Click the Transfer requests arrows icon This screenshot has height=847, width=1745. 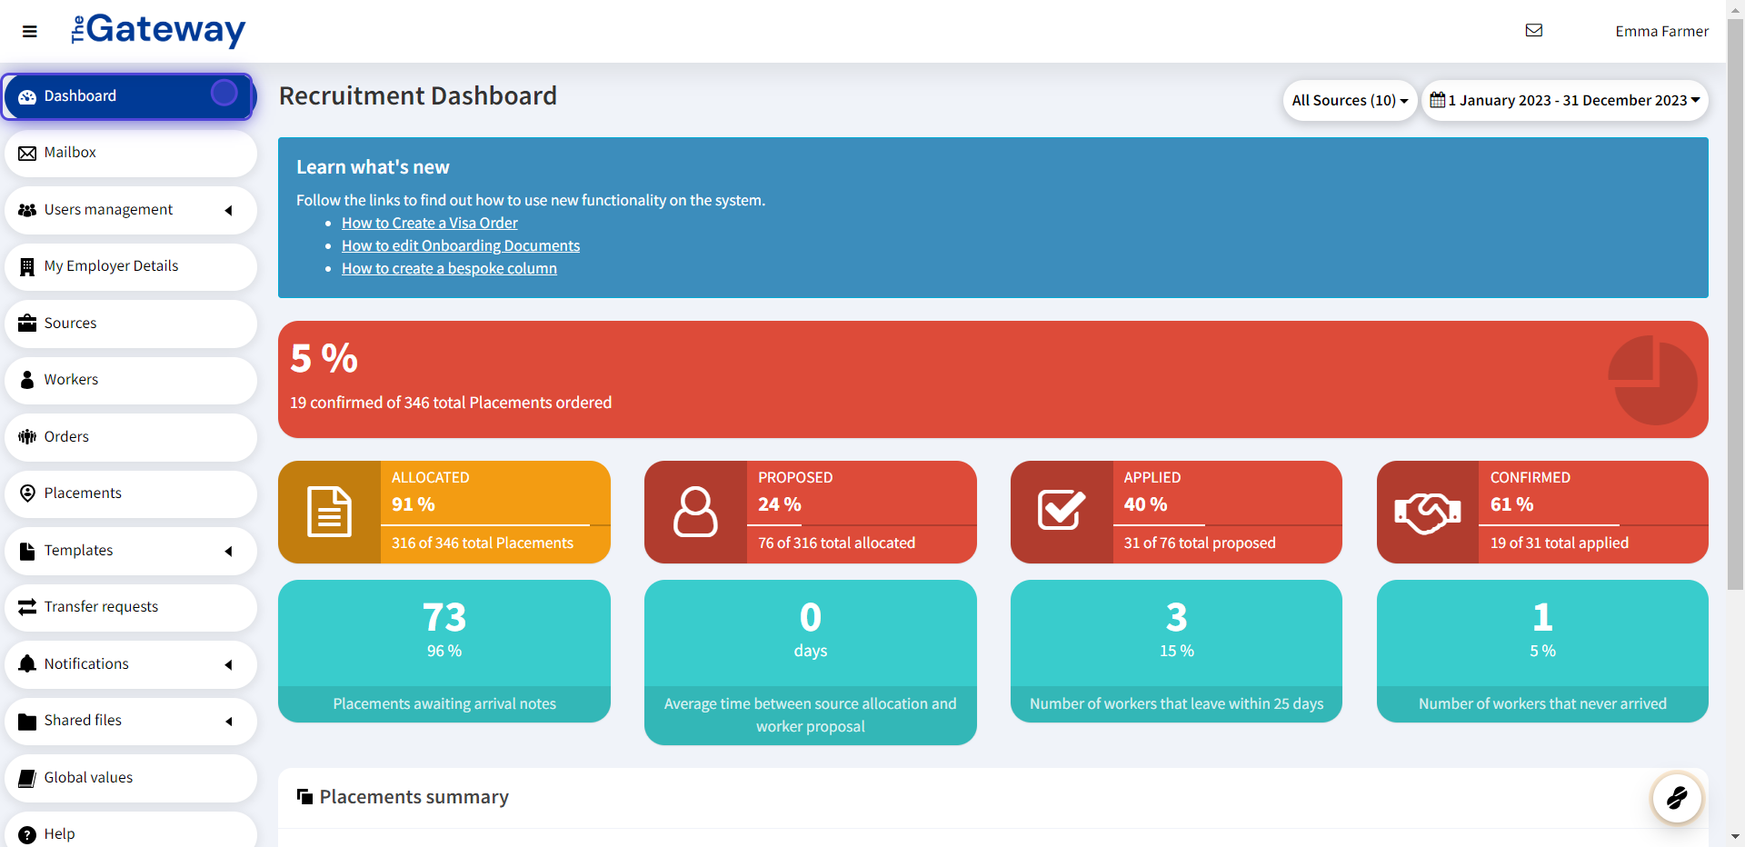[27, 607]
